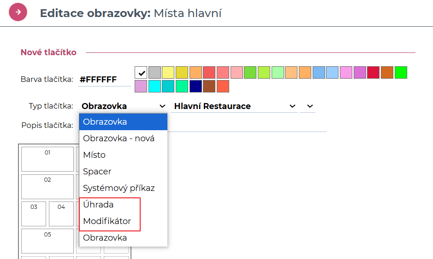This screenshot has width=433, height=259.
Task: Select the Modifikátor option
Action: [x=123, y=221]
